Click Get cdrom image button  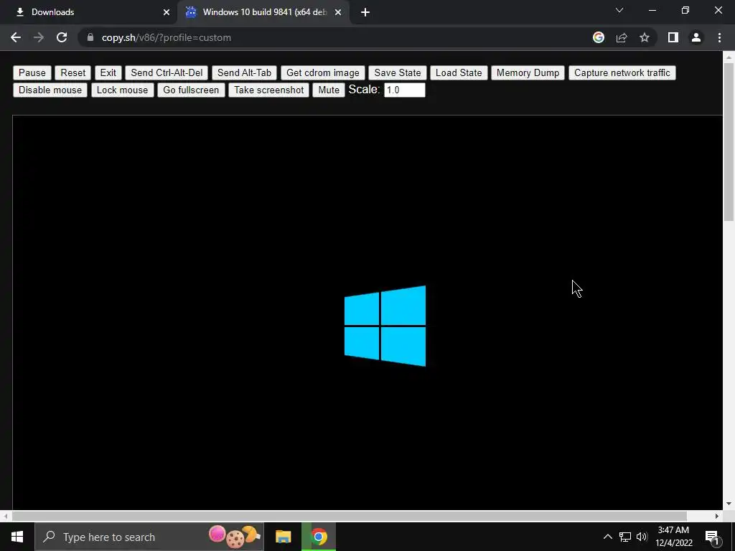click(322, 73)
